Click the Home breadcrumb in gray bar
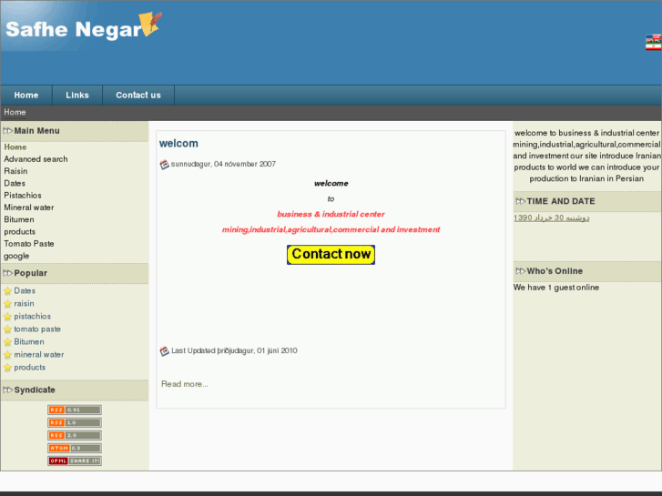Viewport: 662px width, 496px height. (15, 112)
